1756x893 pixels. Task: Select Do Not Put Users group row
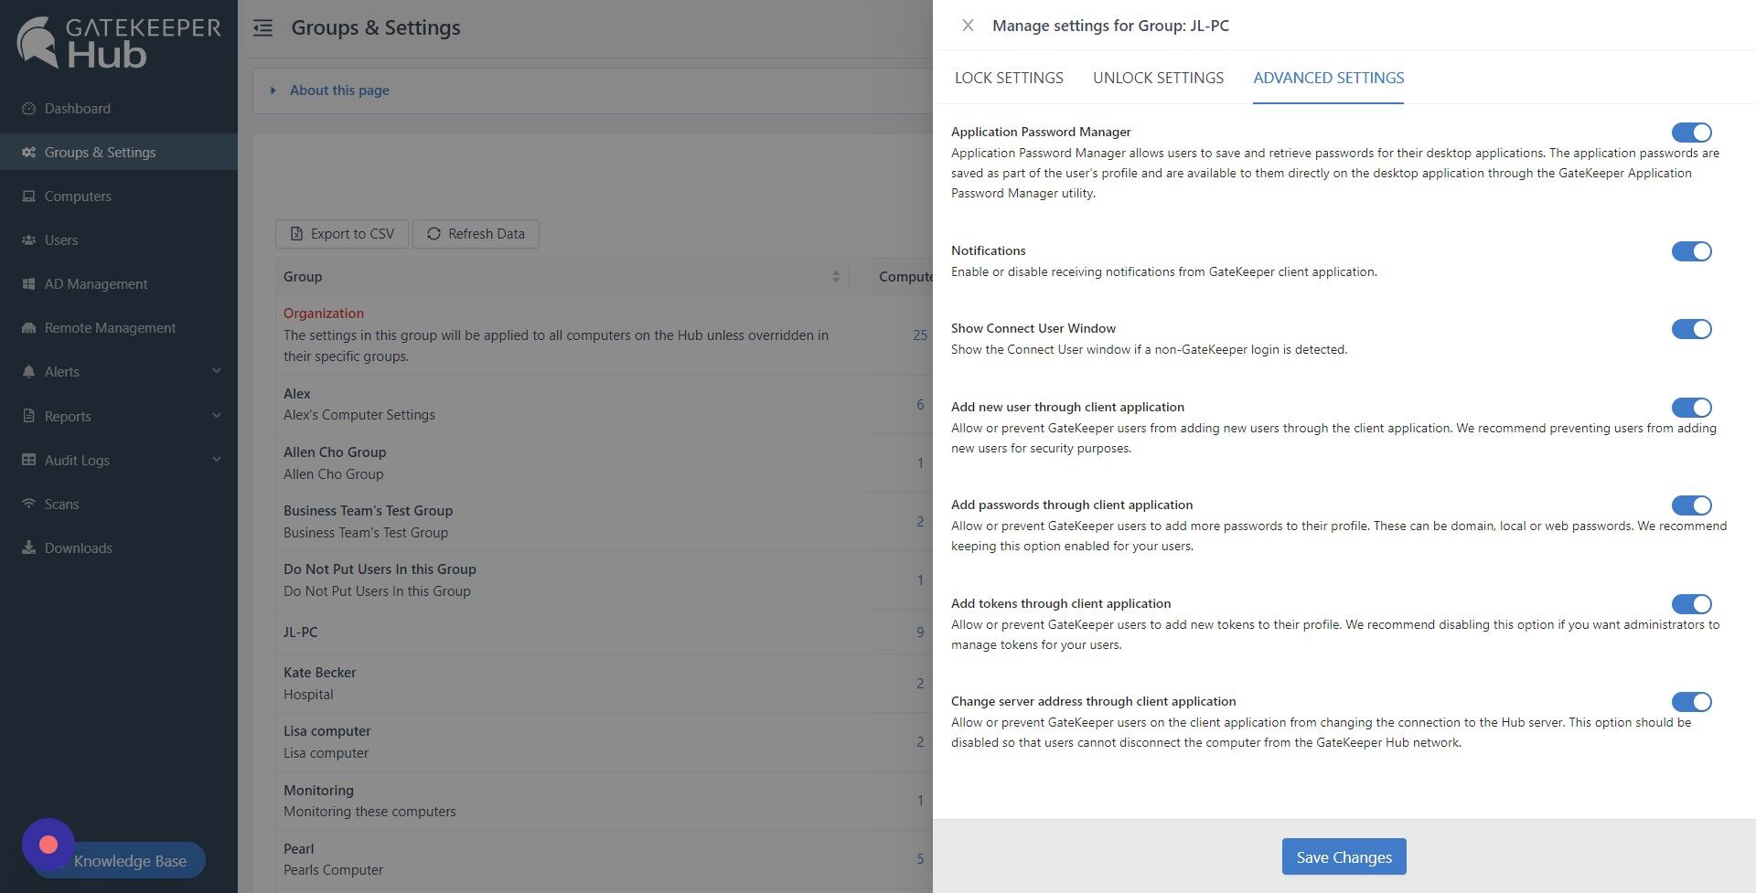pos(604,579)
